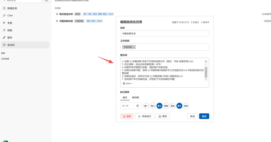Click the 自动化 clock icon
Screen dimensions: 271x142
point(4,45)
